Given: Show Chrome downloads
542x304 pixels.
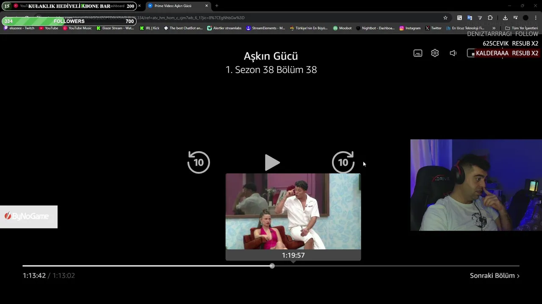Looking at the screenshot, I should coord(505,18).
